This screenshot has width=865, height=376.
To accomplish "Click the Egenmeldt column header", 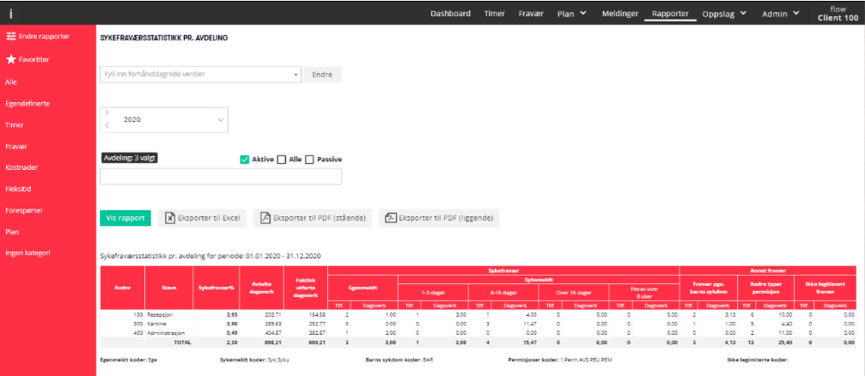I will click(x=362, y=288).
